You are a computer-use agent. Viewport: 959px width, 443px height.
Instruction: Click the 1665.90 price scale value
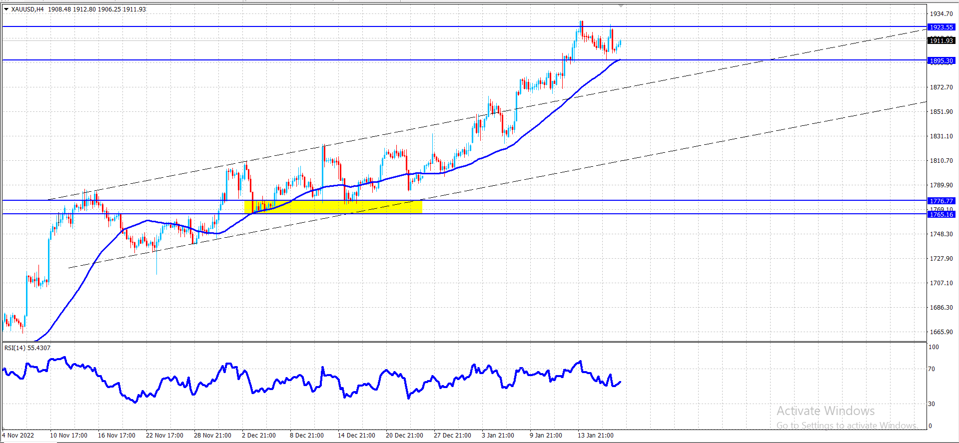[x=941, y=332]
